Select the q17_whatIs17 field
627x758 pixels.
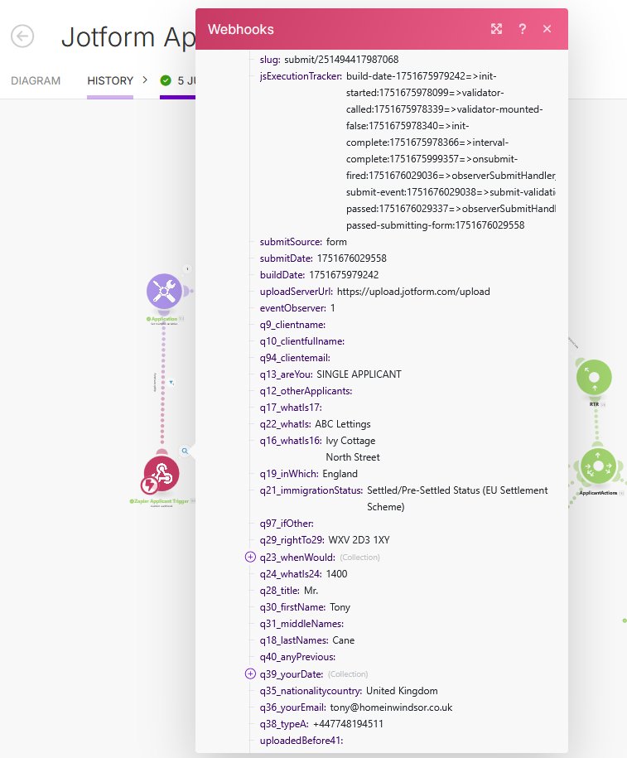[x=291, y=408]
